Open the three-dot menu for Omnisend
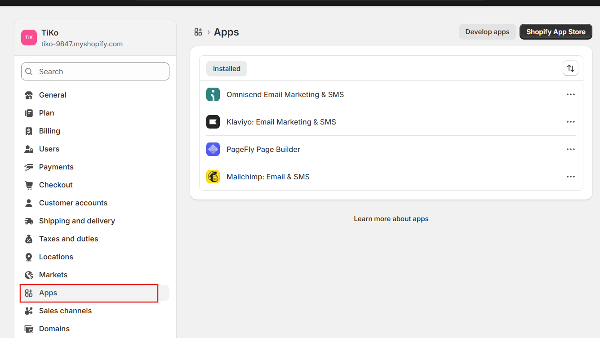600x338 pixels. [570, 94]
